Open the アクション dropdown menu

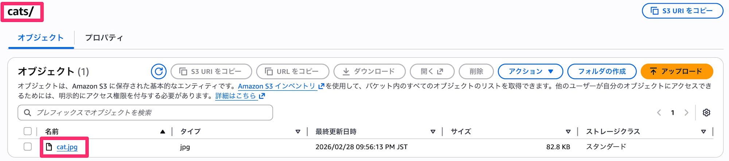pyautogui.click(x=530, y=71)
